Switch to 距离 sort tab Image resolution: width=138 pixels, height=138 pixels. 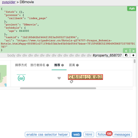pyautogui.click(x=72, y=65)
